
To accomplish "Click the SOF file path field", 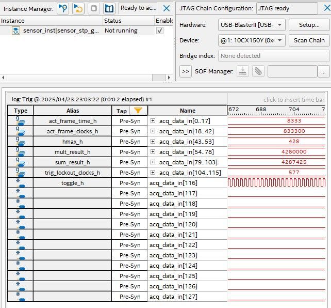I will click(292, 71).
